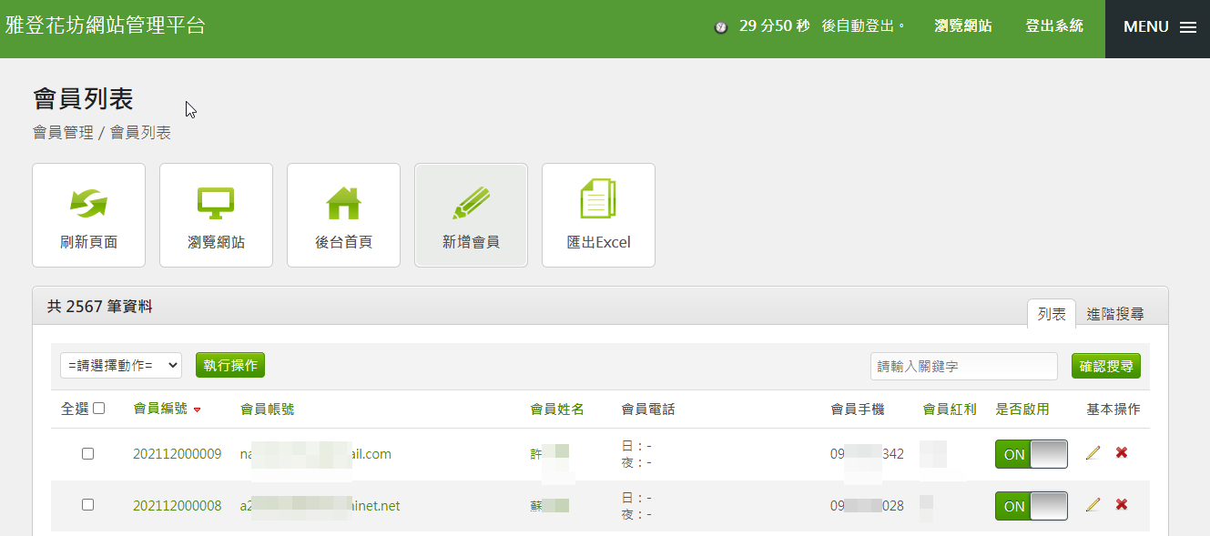Sort by 會員帳號 column header

pos(267,410)
